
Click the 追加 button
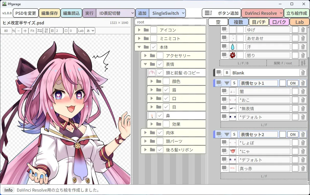142,13
